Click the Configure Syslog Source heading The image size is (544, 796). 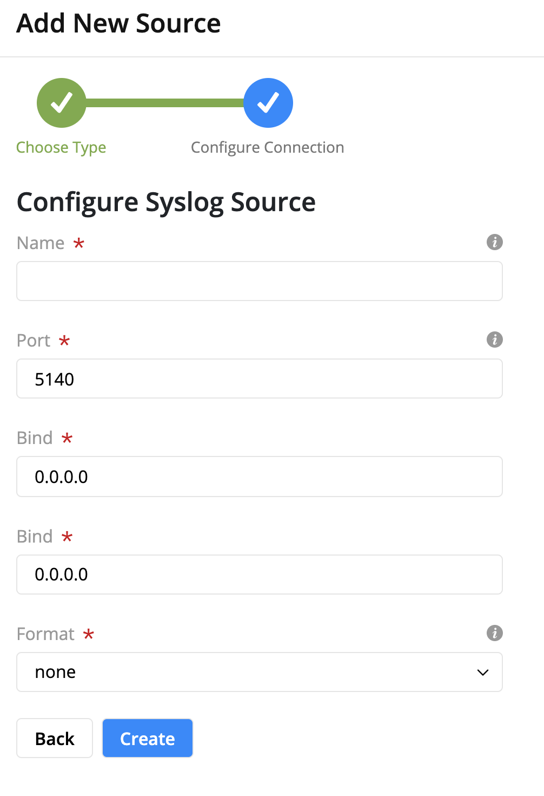tap(166, 203)
